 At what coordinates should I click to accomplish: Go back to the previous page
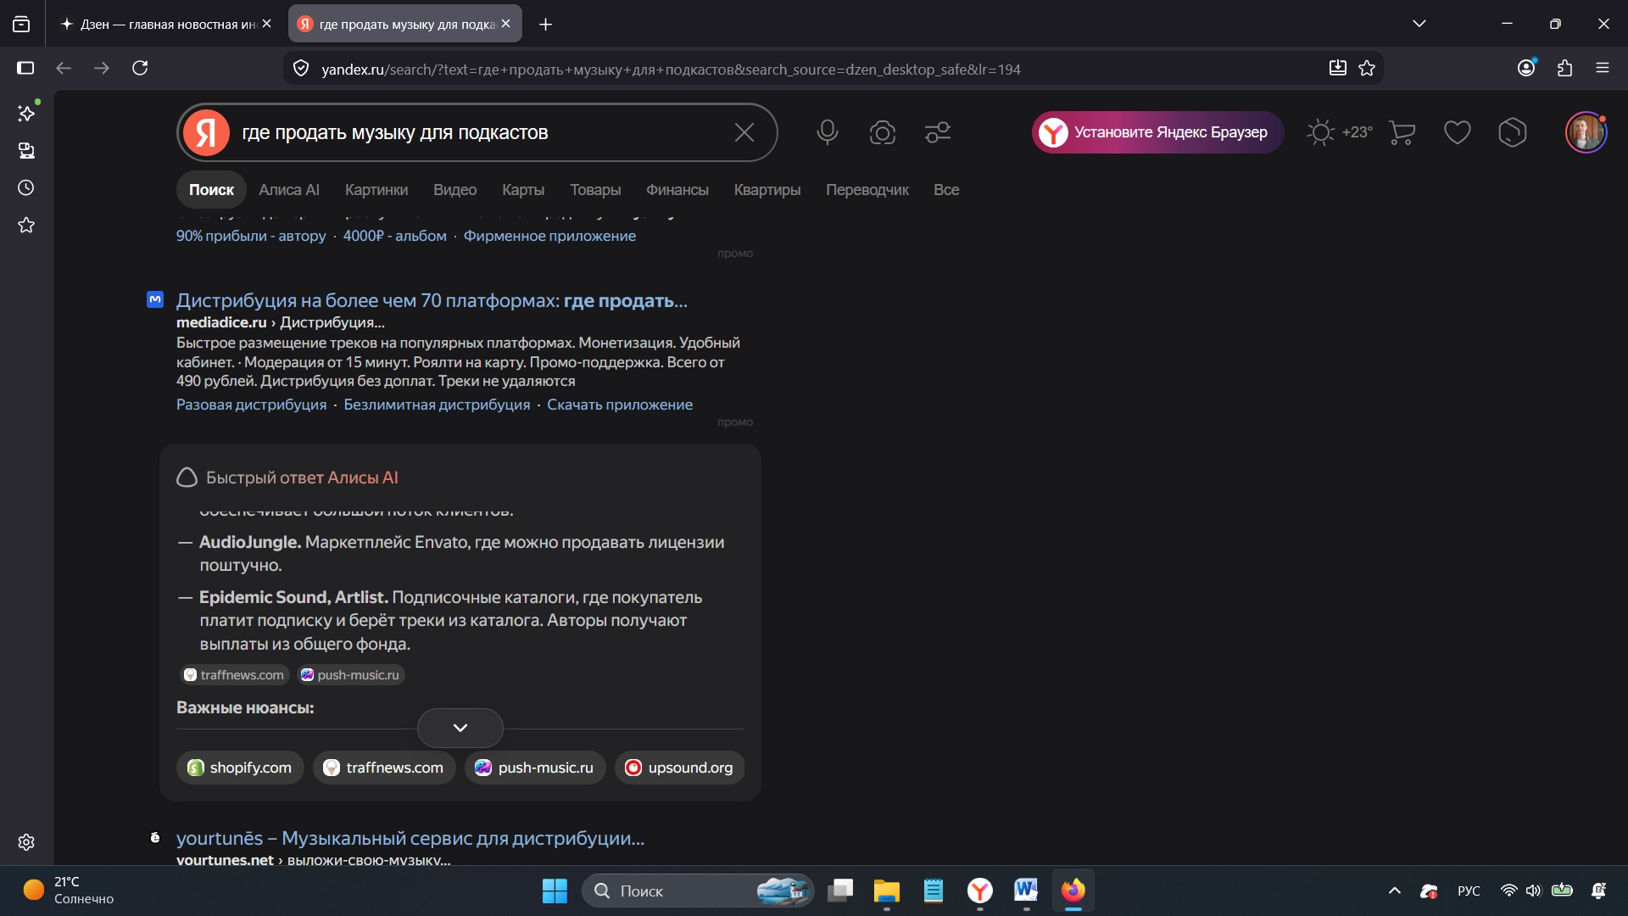pos(64,68)
